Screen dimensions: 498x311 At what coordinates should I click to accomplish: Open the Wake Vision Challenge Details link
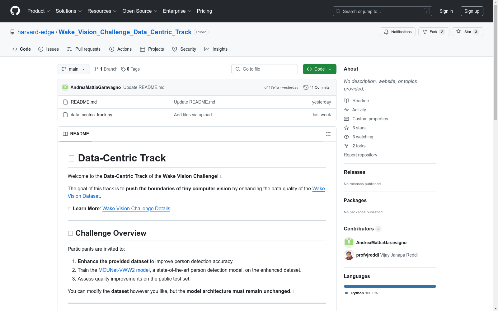coord(136,208)
